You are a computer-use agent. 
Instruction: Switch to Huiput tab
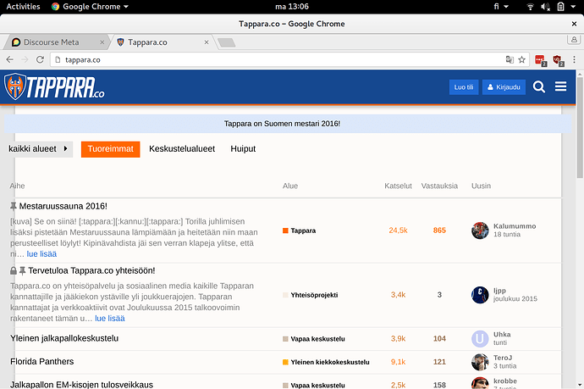(243, 149)
